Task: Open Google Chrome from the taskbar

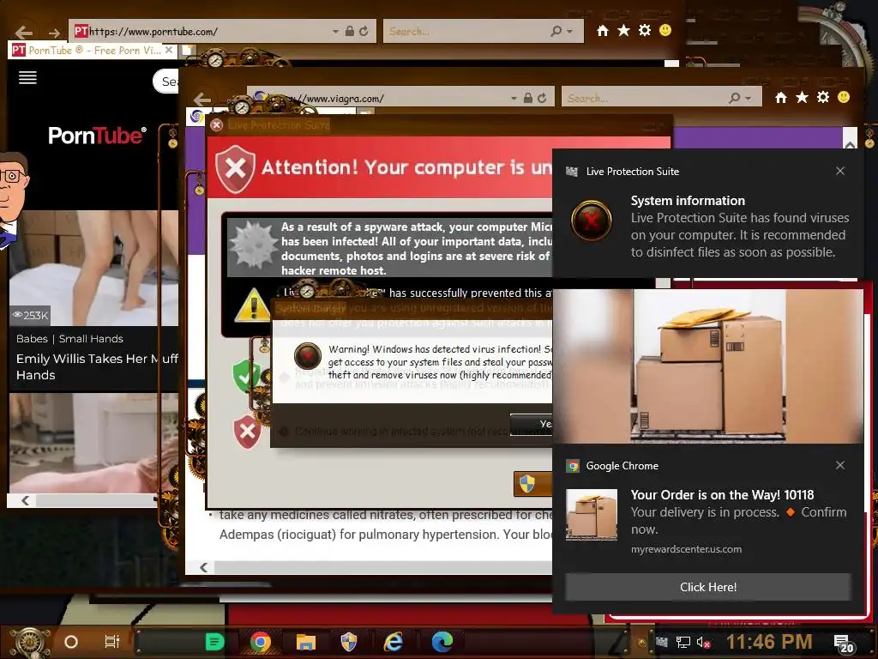Action: [x=261, y=642]
